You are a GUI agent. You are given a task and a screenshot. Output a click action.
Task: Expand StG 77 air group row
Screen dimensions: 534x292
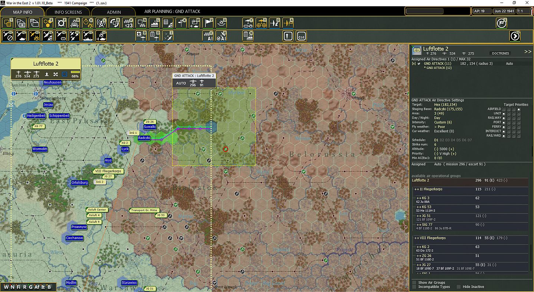tap(419, 225)
